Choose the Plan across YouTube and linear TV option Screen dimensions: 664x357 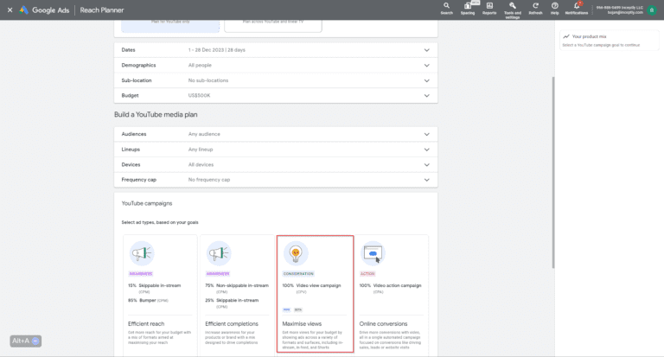click(272, 25)
